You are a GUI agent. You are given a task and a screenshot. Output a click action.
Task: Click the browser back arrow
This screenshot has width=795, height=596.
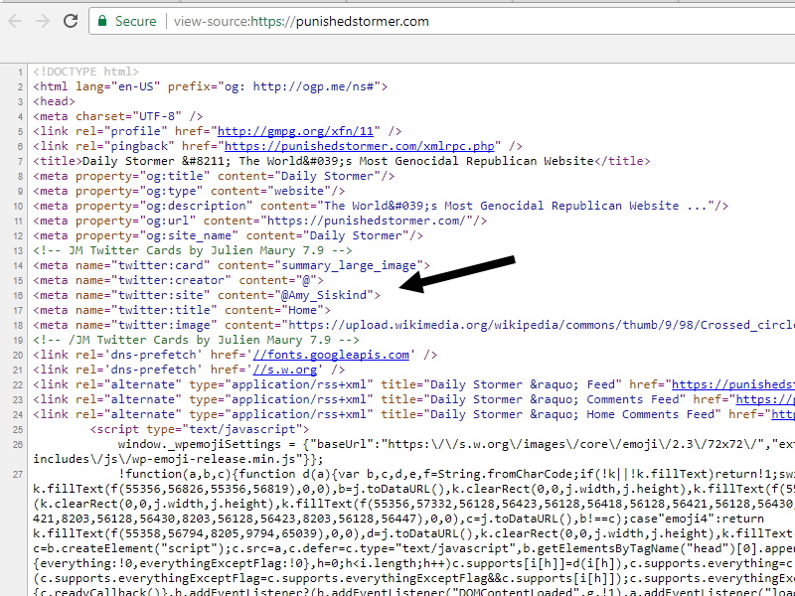point(15,21)
